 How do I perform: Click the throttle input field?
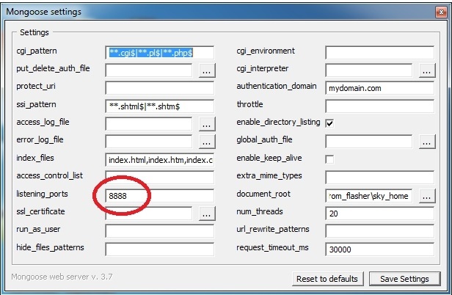tap(380, 106)
